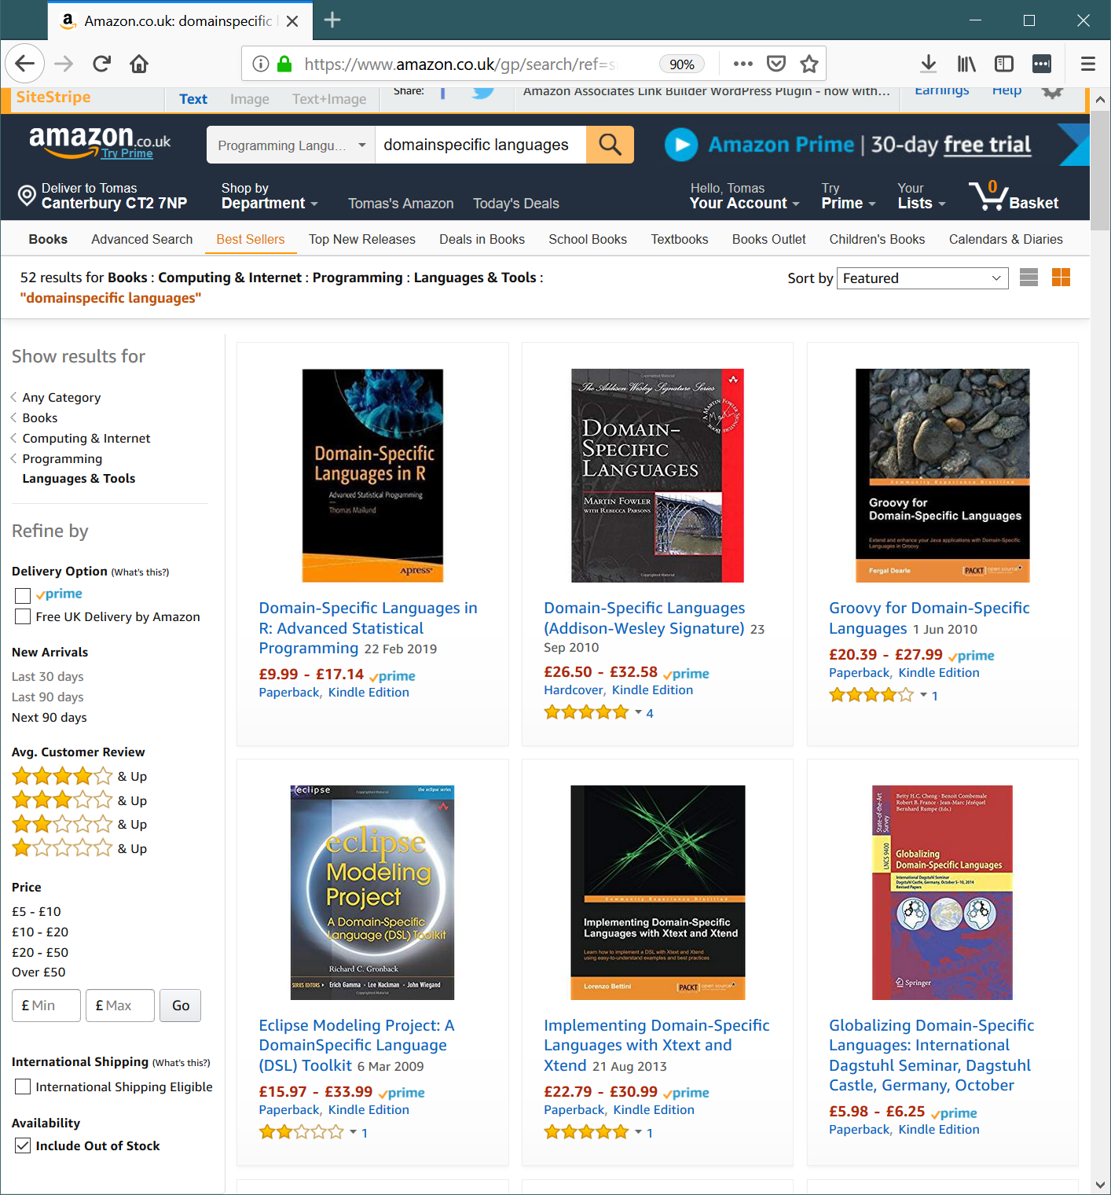Switch to grid view layout icon
Viewport: 1111px width, 1195px height.
[x=1061, y=277]
